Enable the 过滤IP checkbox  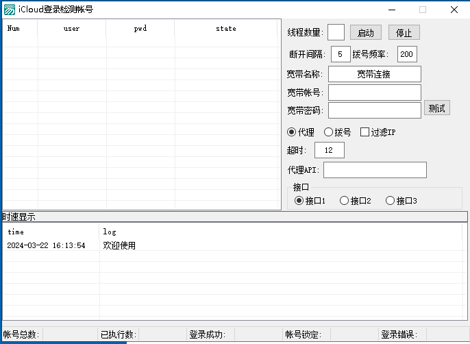(365, 132)
